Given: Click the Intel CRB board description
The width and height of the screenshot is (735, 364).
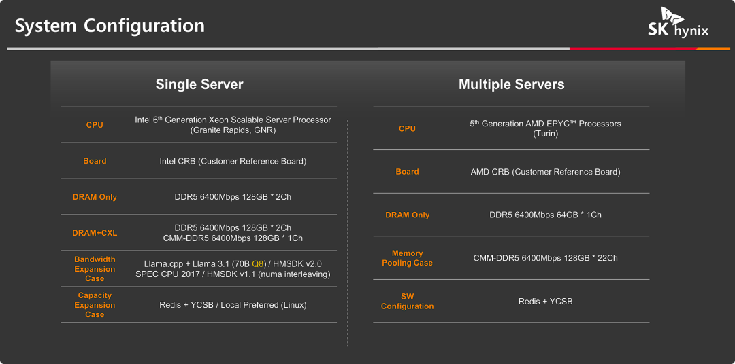Looking at the screenshot, I should point(233,161).
